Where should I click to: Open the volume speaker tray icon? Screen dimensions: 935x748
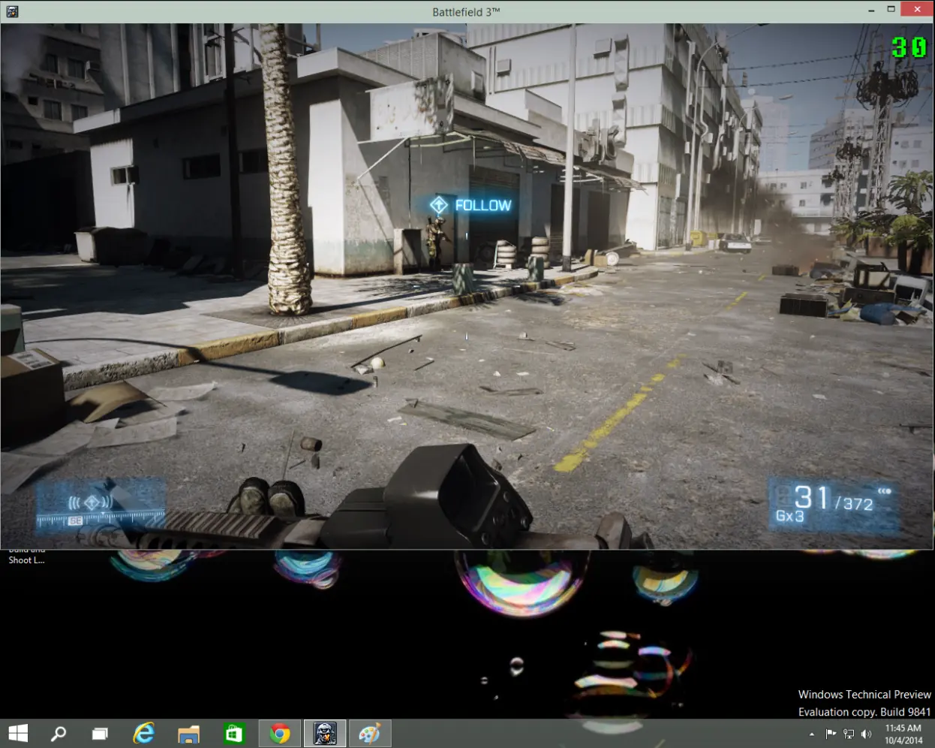point(867,734)
